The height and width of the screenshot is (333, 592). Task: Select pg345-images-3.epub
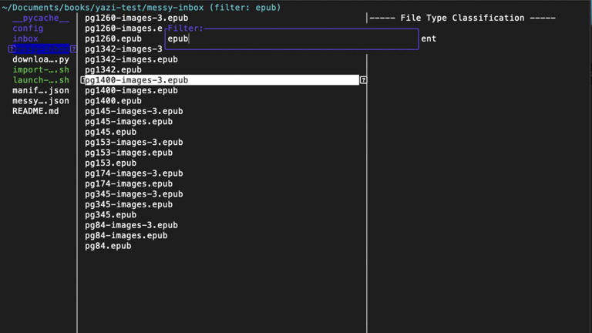[133, 194]
